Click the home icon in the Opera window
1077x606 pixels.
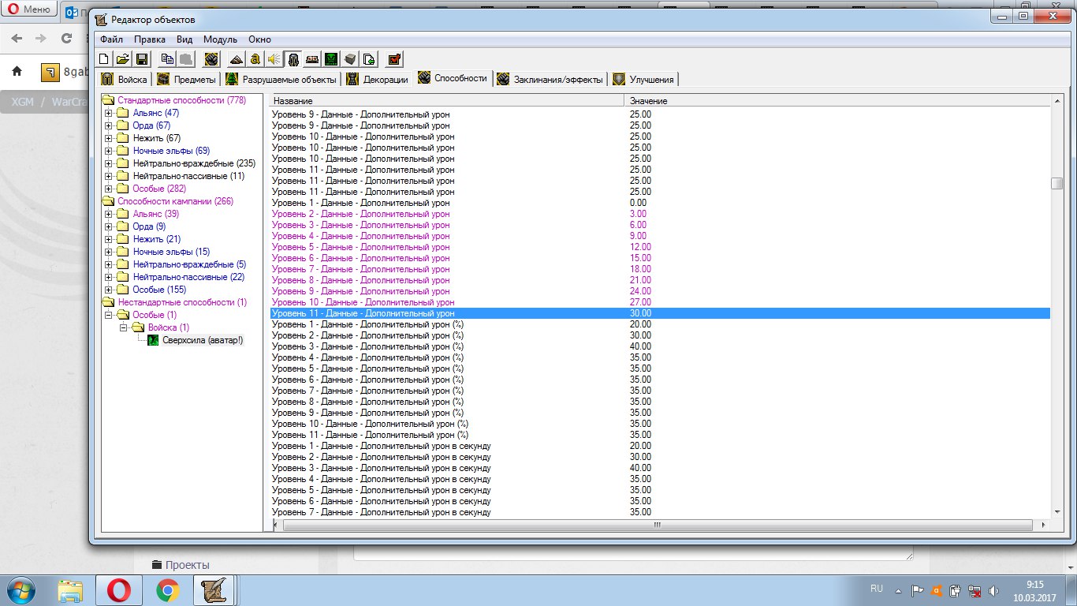click(x=17, y=72)
